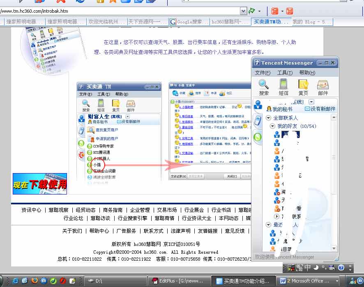
Task: Open the language bar help icon
Action: point(341,268)
